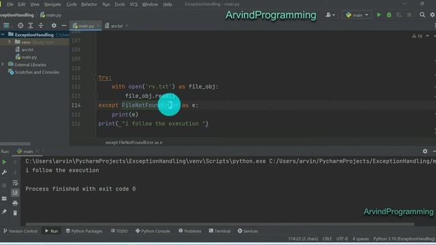Image resolution: width=436 pixels, height=245 pixels.
Task: Open the main run configuration dropdown
Action: pos(357,15)
